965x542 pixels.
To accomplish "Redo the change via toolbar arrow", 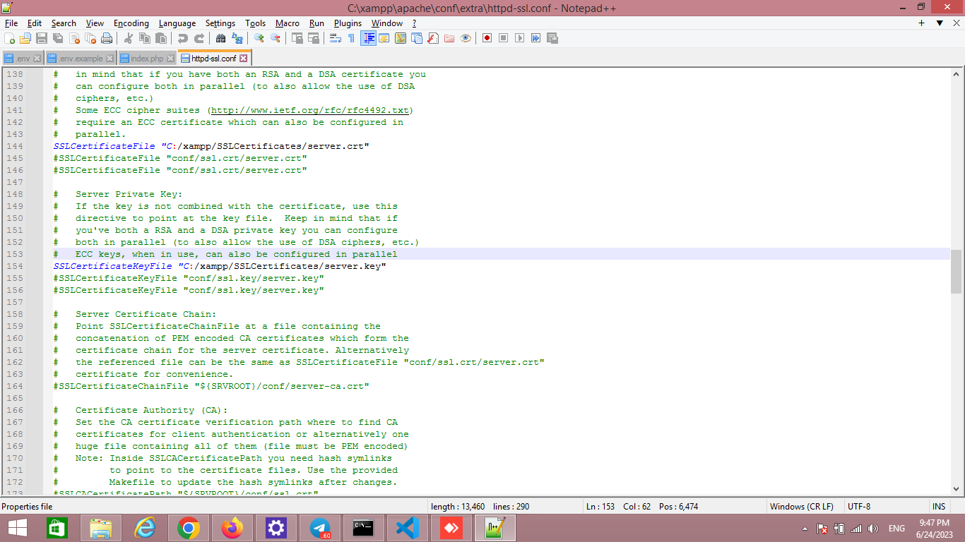I will coord(199,38).
